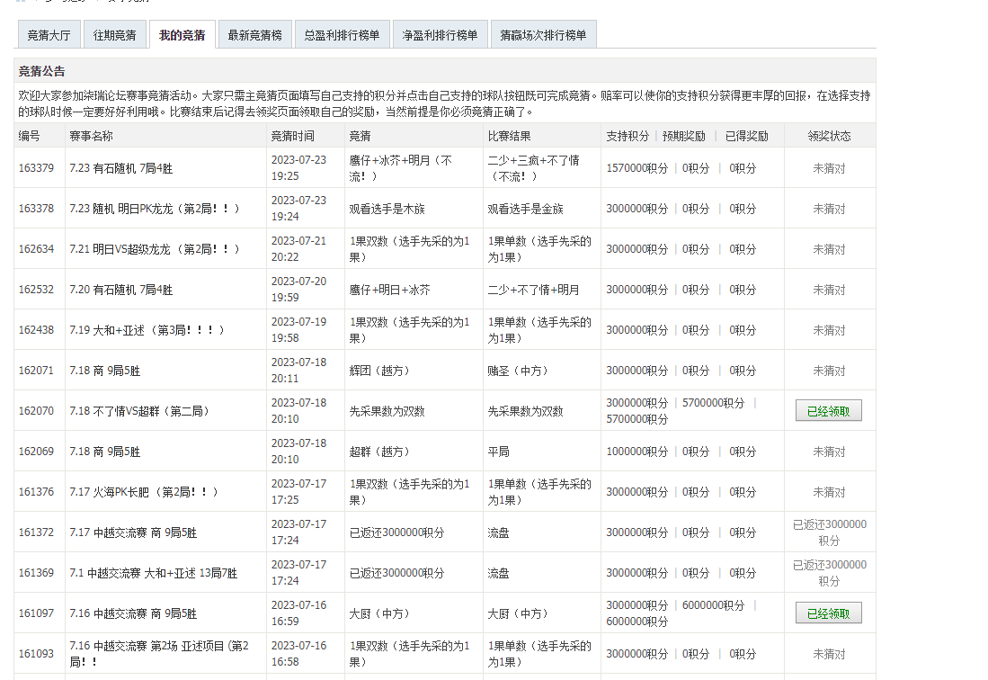Click 已经领取 button for event 161097
This screenshot has width=988, height=680.
[828, 613]
